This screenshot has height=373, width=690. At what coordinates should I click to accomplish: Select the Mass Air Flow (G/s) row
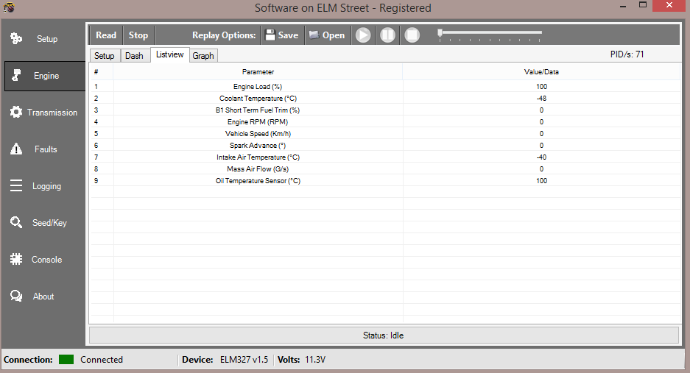coord(385,169)
